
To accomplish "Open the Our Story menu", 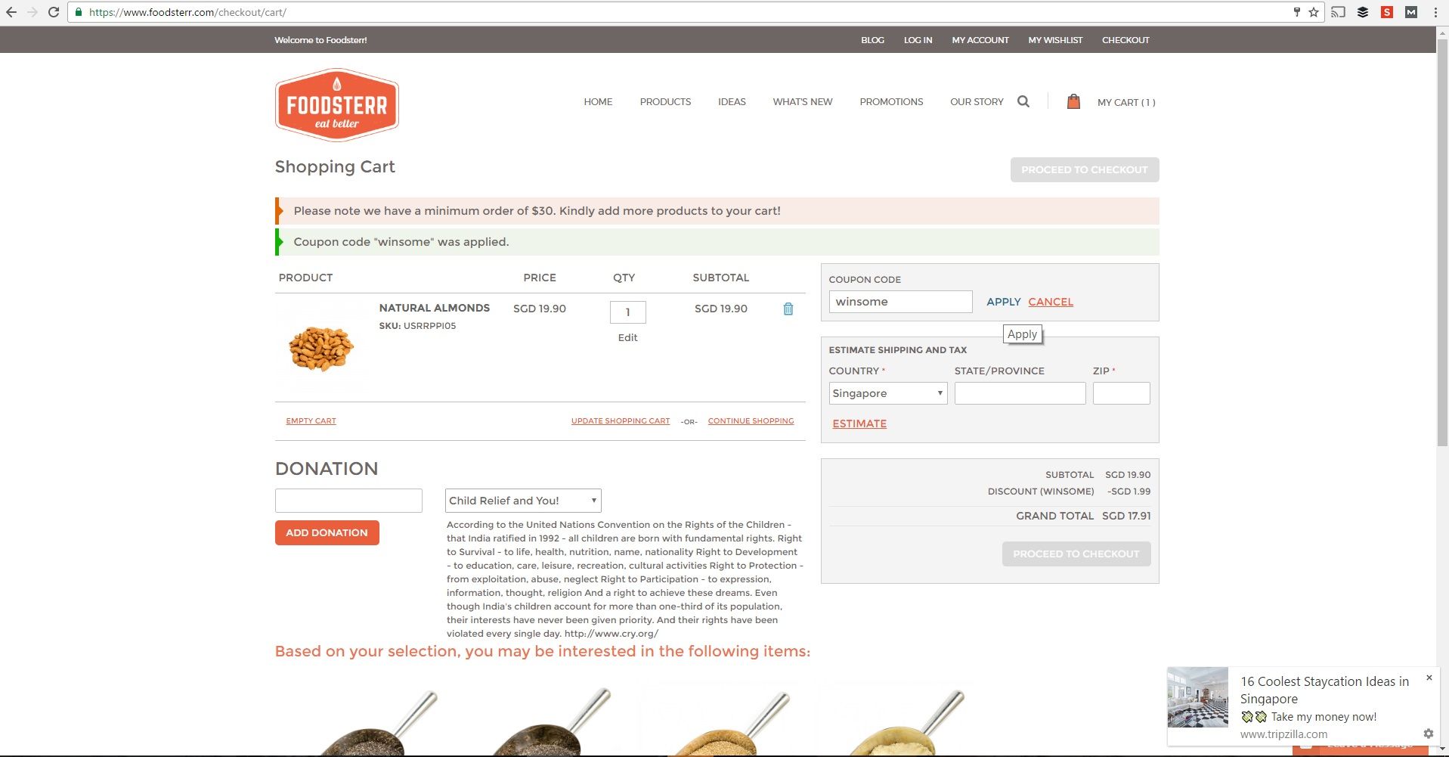I will coord(977,102).
